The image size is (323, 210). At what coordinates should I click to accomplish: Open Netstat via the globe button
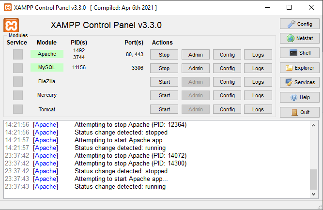click(300, 38)
